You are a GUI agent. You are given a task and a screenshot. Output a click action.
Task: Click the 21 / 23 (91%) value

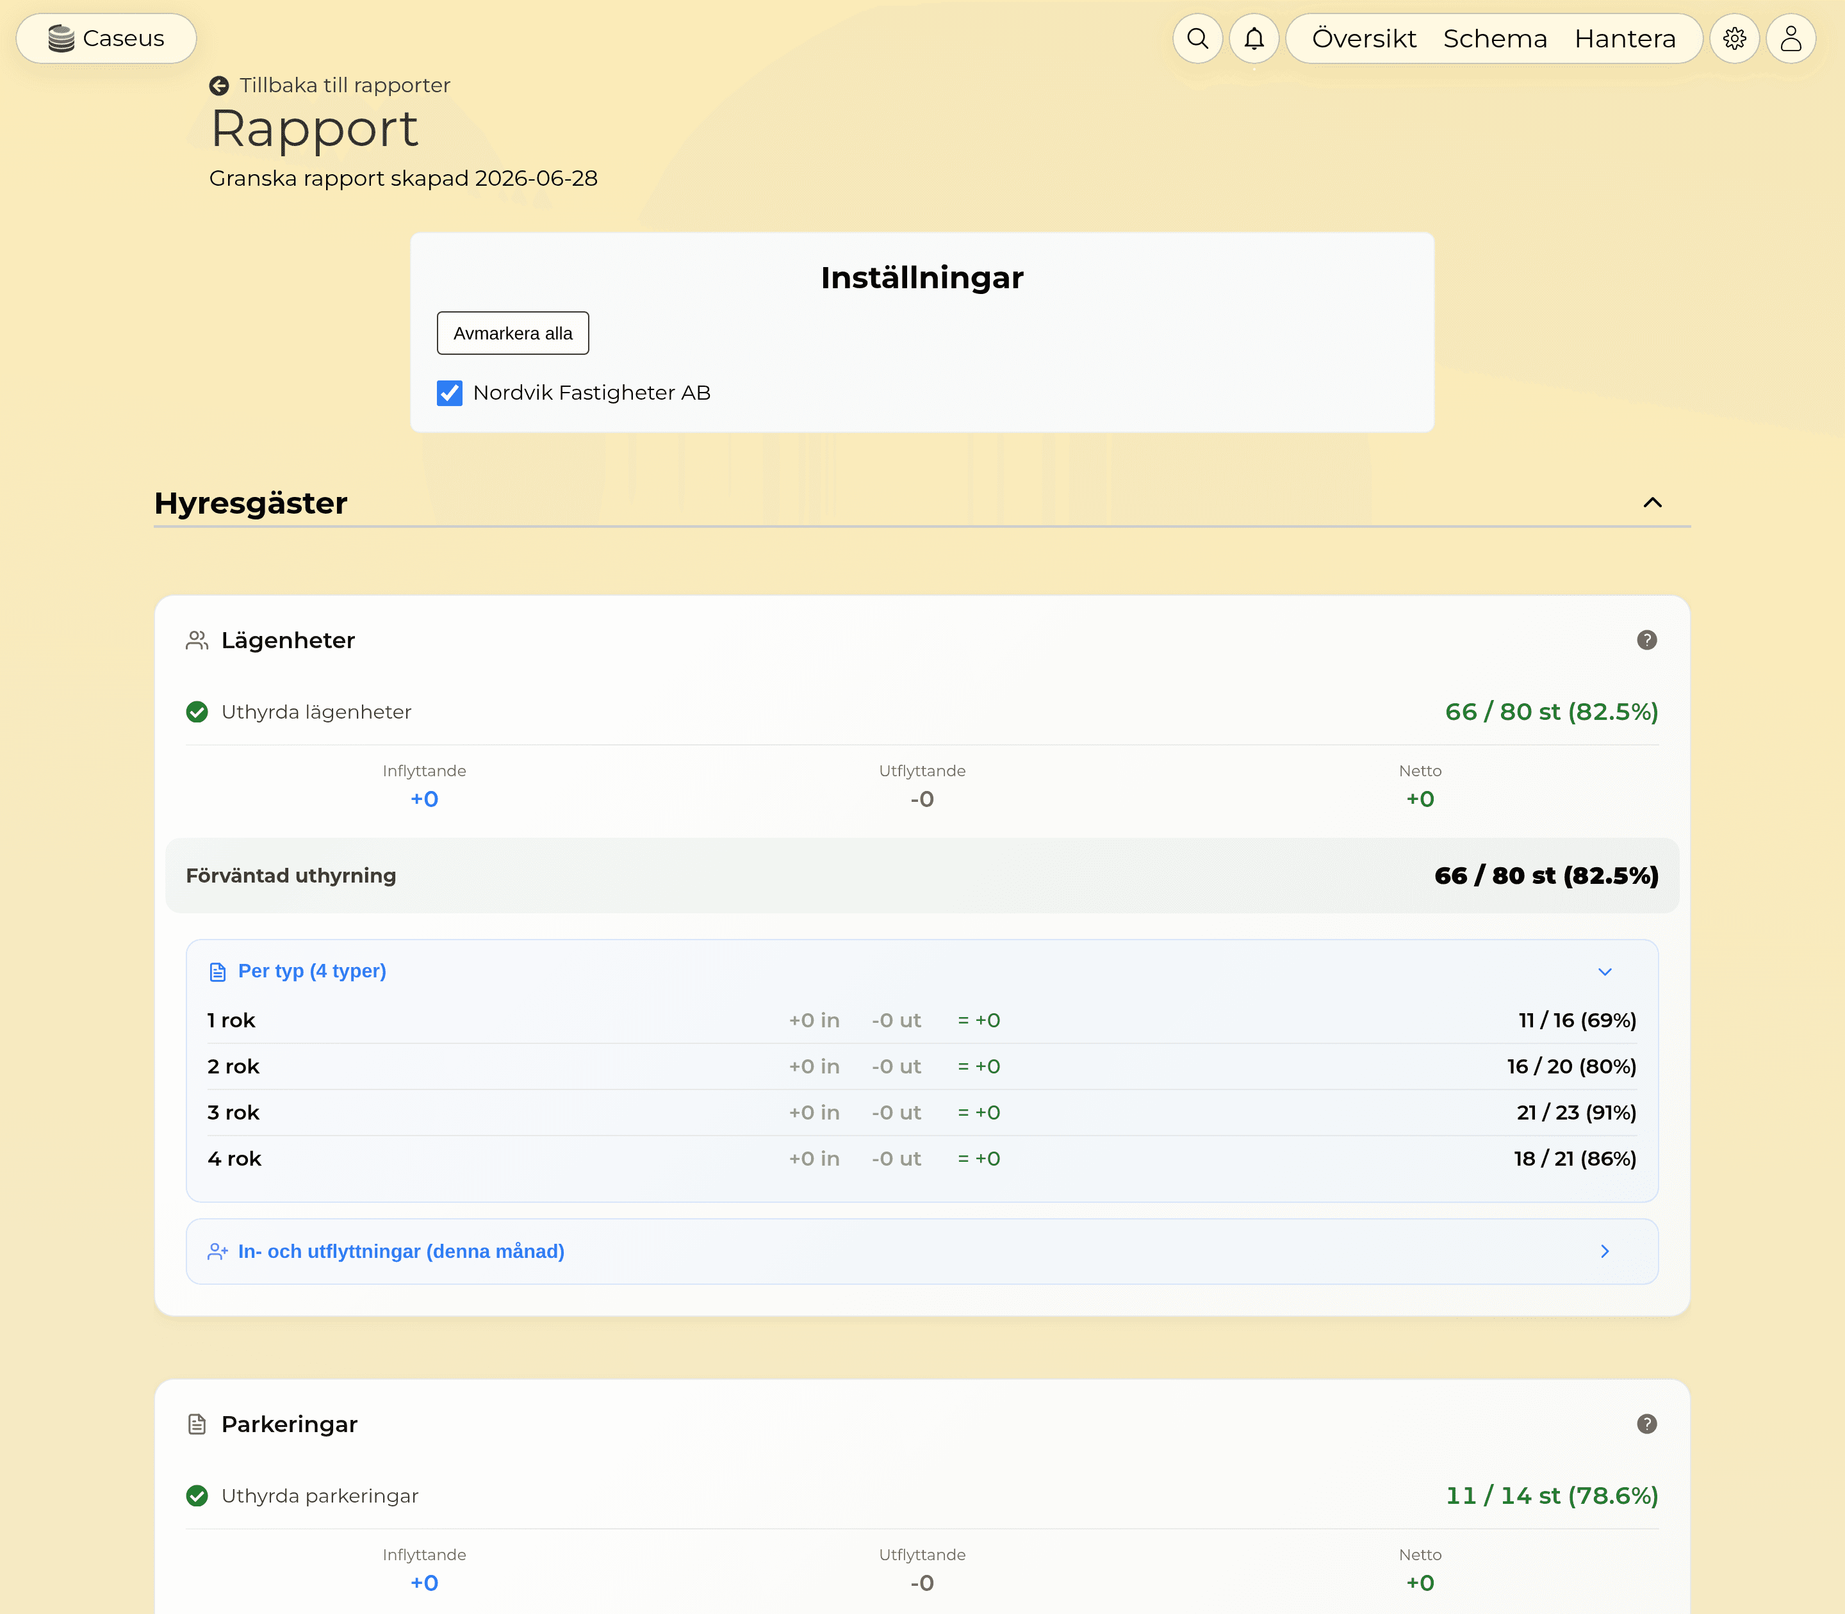click(x=1577, y=1113)
